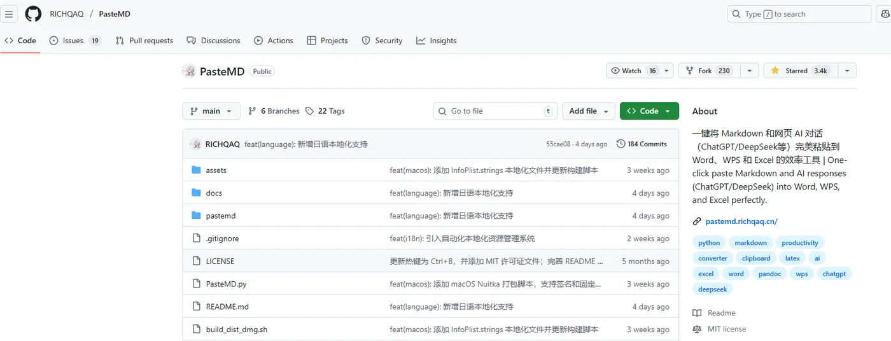Expand the star lists dropdown arrow
Viewport: 891px width, 341px height.
coord(847,71)
